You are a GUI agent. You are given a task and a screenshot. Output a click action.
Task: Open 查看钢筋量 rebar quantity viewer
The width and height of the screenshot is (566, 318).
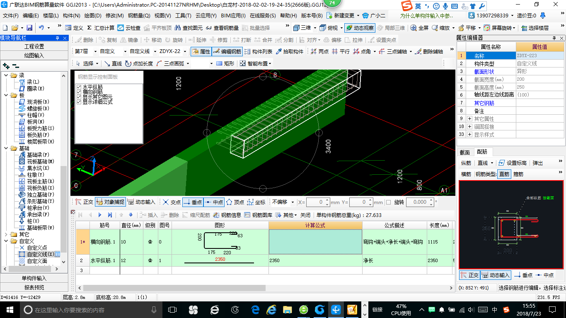222,28
